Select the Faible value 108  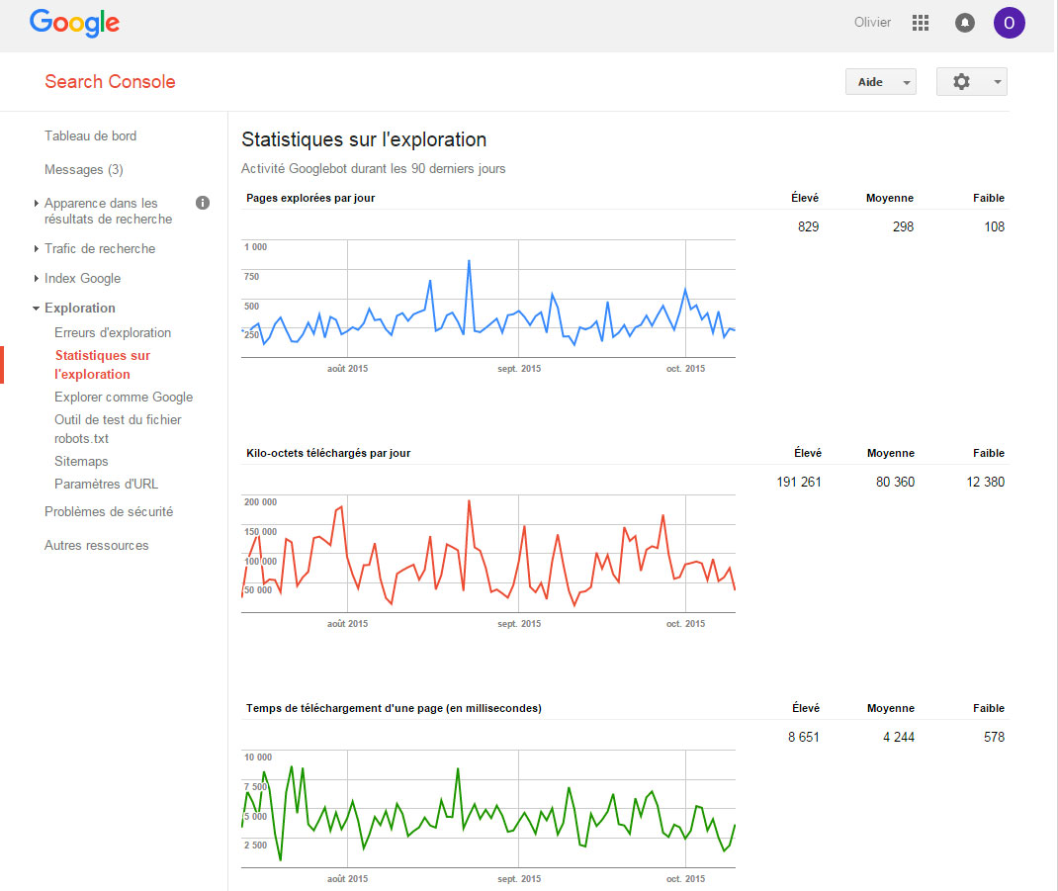coord(994,226)
